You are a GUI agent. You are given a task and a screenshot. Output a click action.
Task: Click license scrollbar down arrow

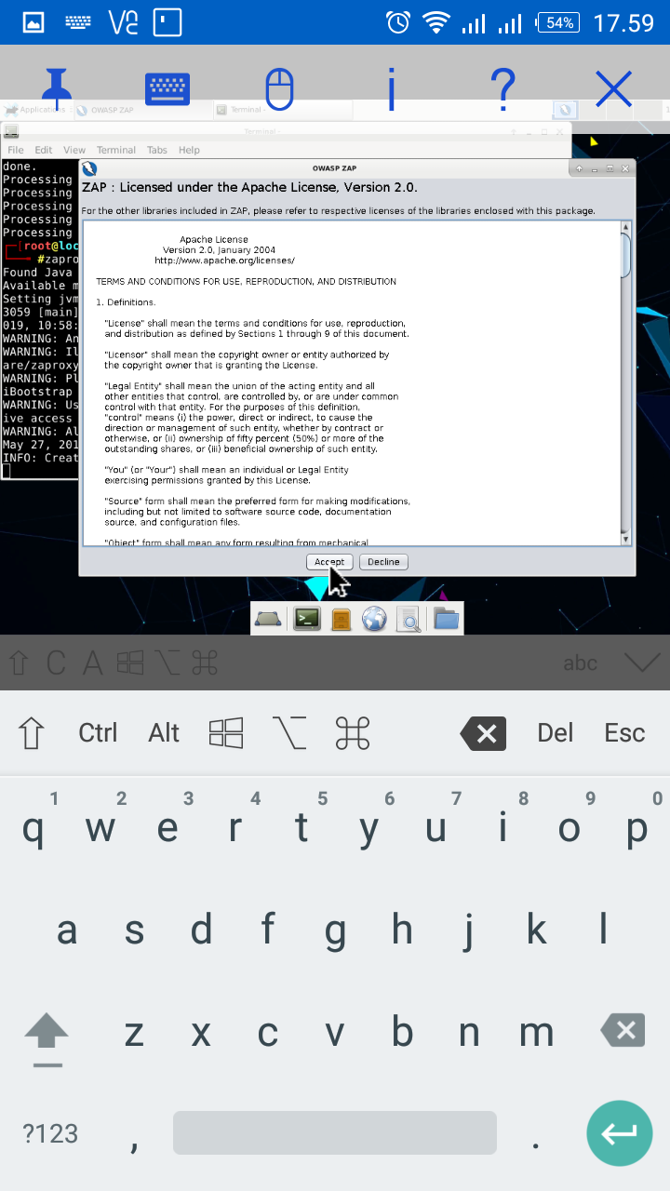coord(625,539)
